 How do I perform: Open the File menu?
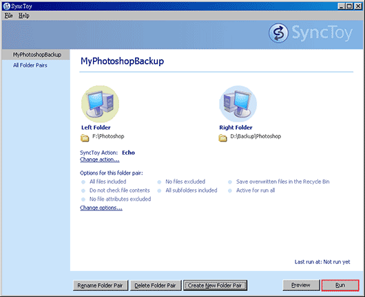[9, 16]
